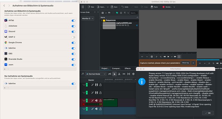Open the Monitor 0 dropdown
The image size is (222, 119).
pos(88,19)
